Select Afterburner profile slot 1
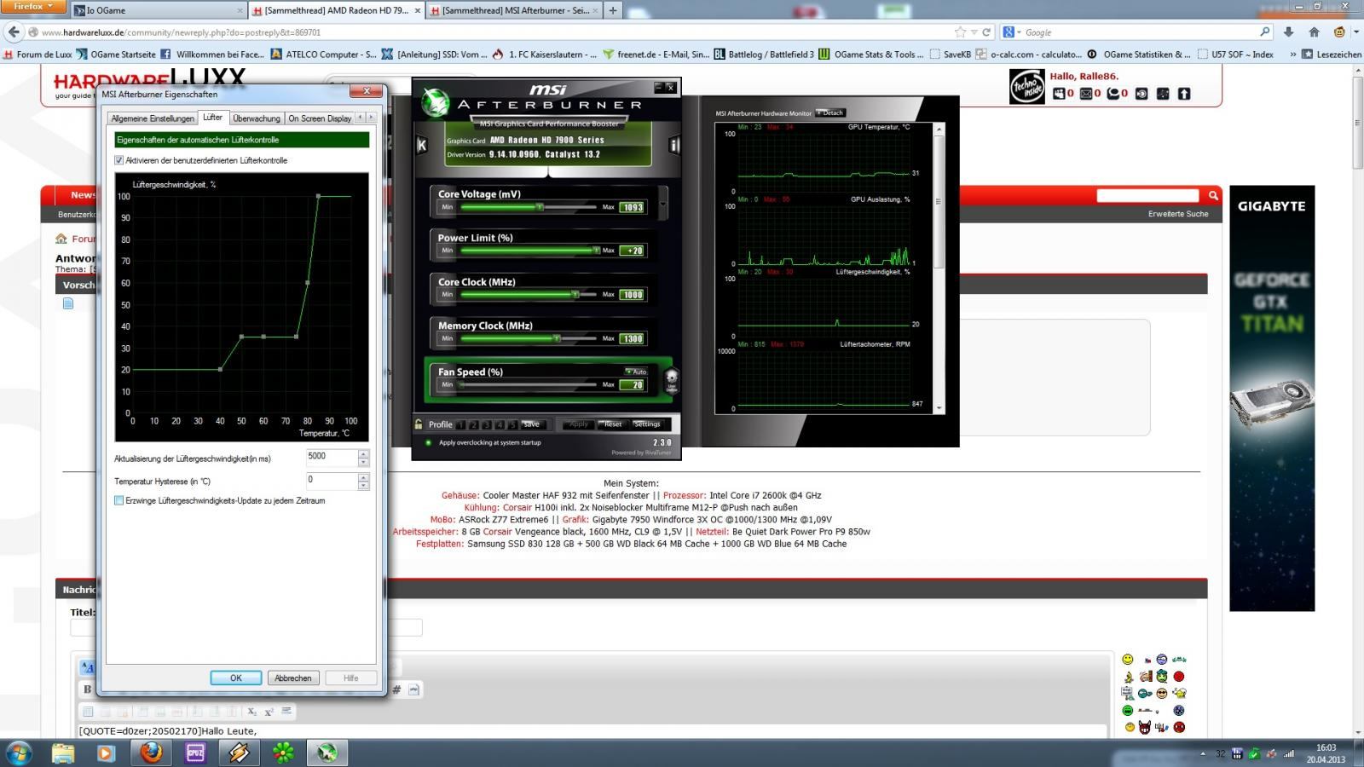This screenshot has width=1364, height=767. [x=460, y=424]
